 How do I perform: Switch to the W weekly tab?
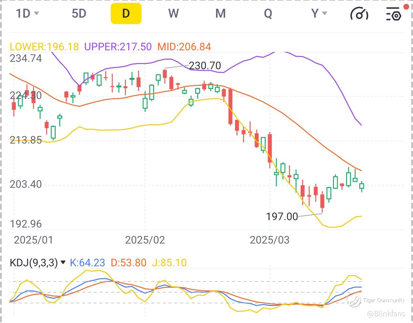click(173, 13)
